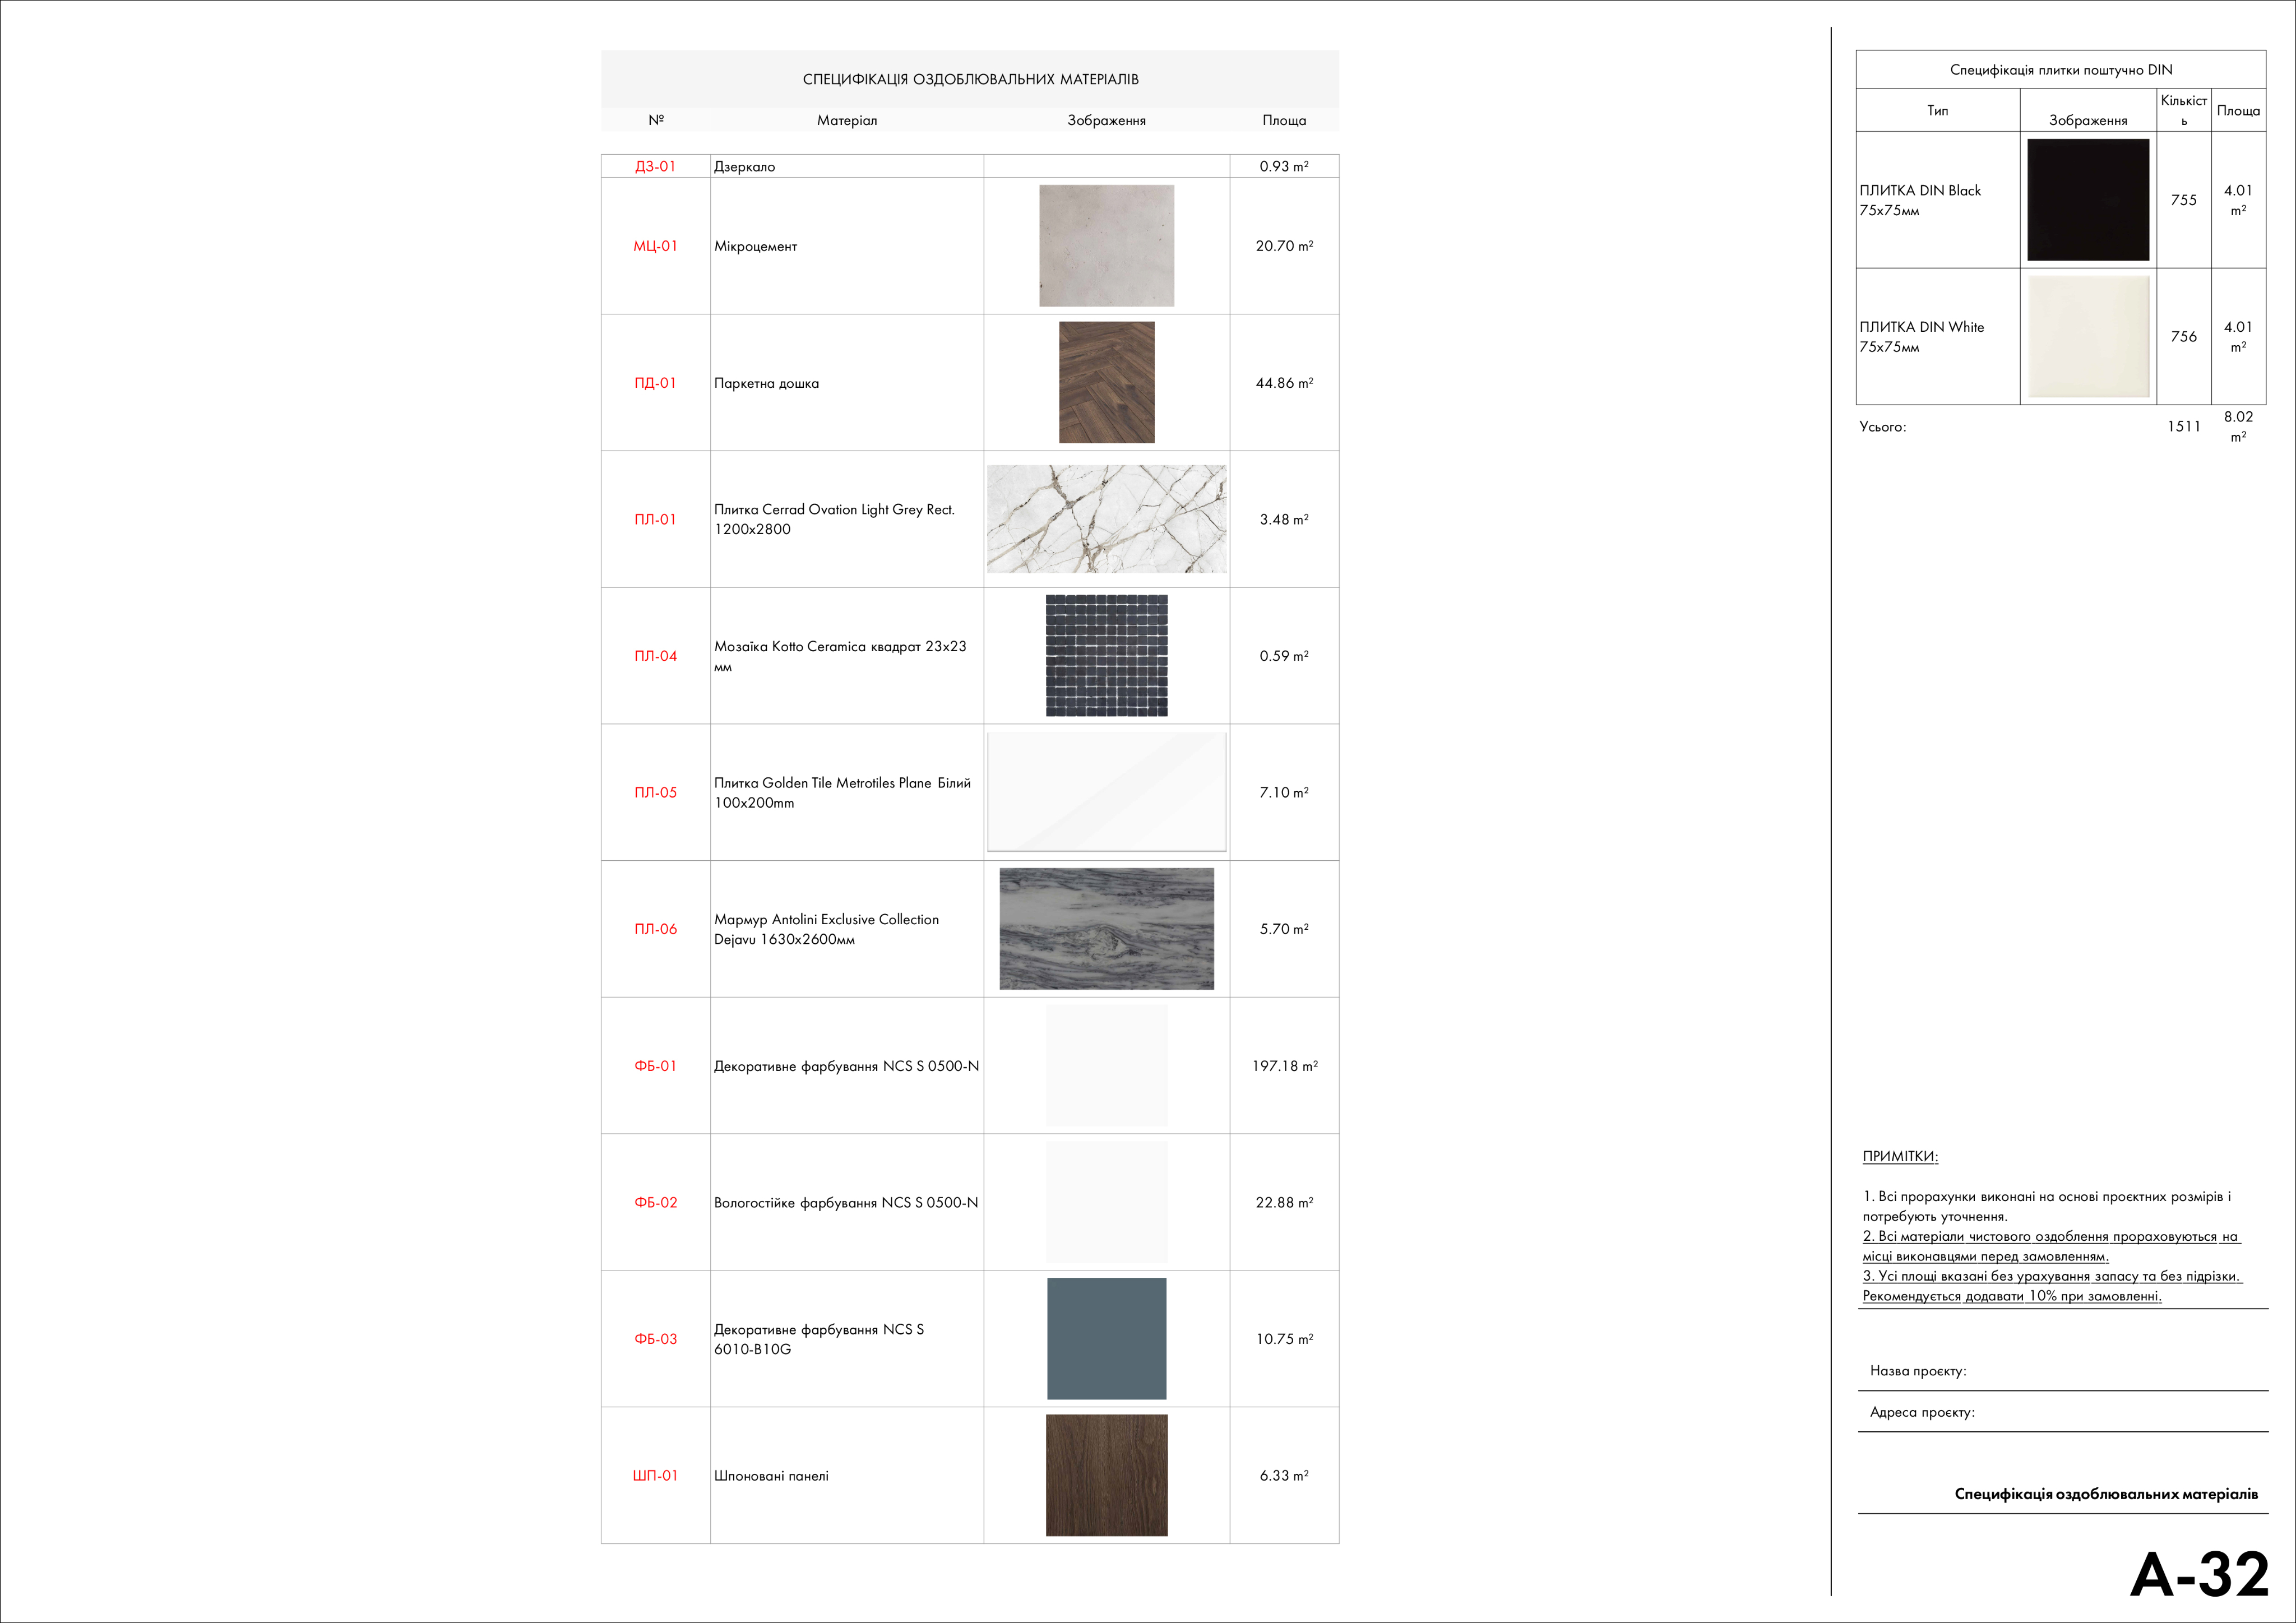
Task: Click the Назва проєкту field line
Action: (1917, 1371)
